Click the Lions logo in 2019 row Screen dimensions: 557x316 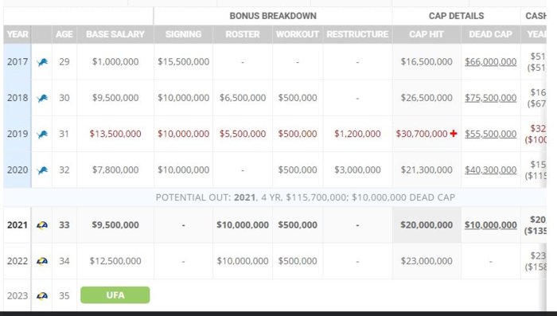[42, 135]
